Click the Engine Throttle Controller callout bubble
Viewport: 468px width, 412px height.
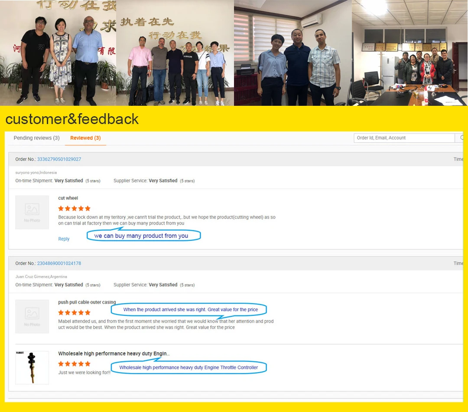[188, 367]
